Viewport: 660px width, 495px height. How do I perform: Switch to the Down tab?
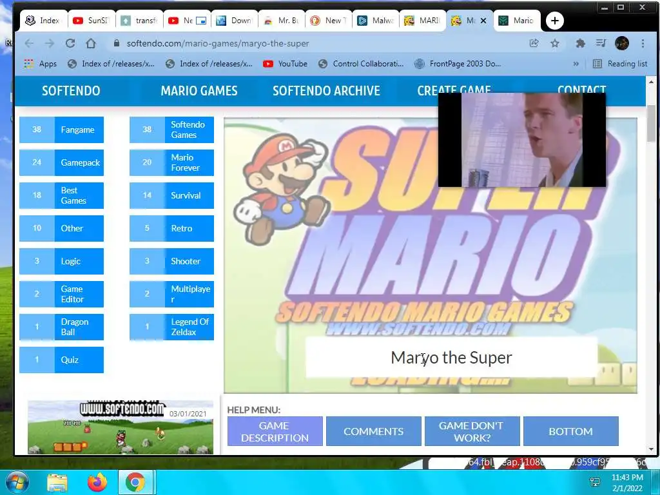[234, 20]
